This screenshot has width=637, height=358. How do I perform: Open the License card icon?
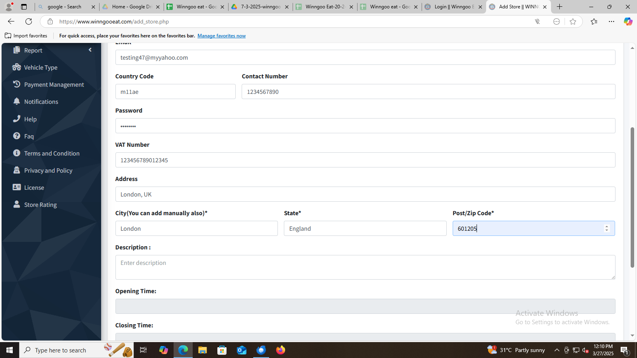[16, 187]
